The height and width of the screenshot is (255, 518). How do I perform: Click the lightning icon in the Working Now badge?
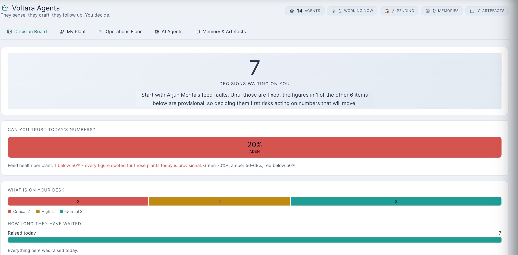pos(334,11)
